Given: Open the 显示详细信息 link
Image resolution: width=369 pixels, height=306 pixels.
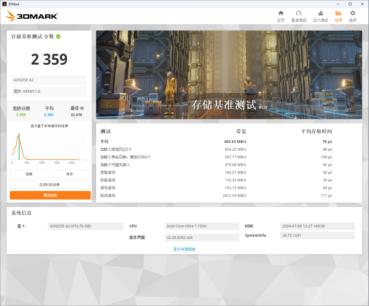Looking at the screenshot, I should pos(184,249).
